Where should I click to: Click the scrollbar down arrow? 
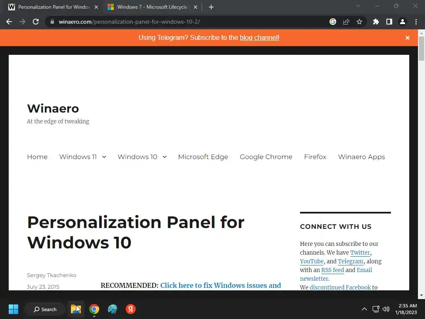(421, 295)
